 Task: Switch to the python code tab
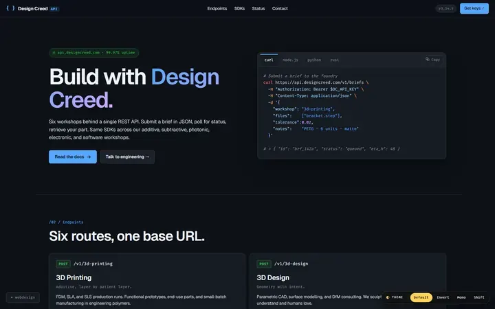click(314, 60)
